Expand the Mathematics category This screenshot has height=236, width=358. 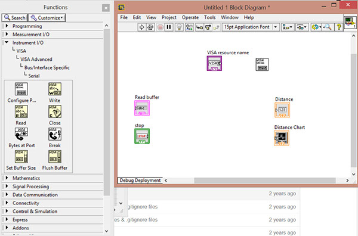[7, 178]
